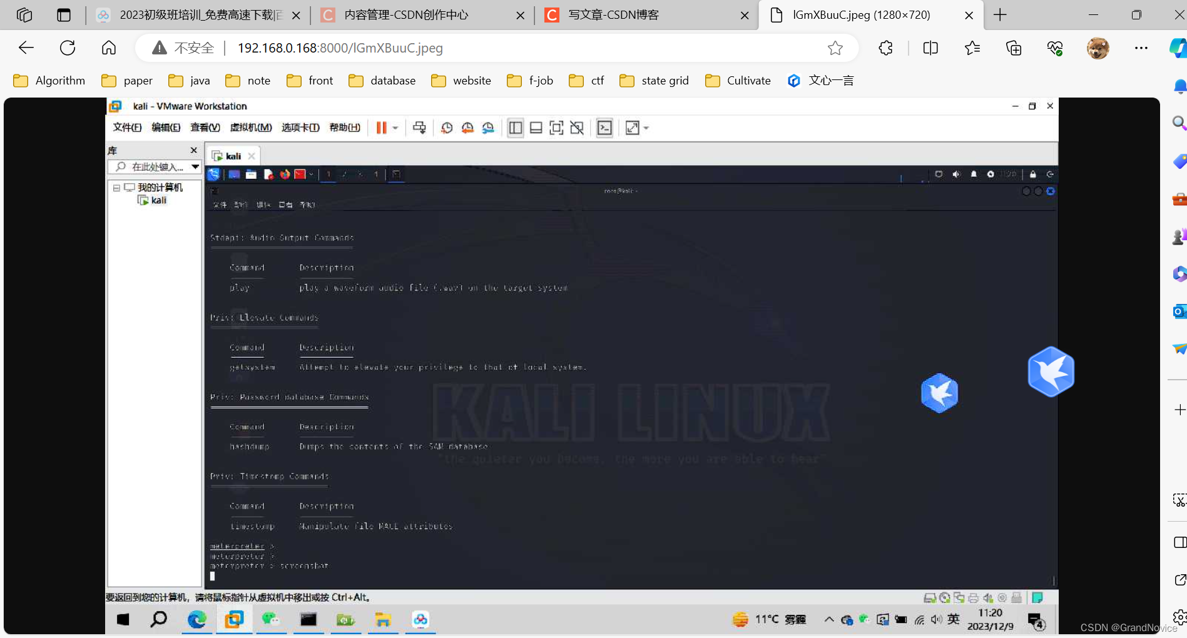Open the VMware 虚拟机(M) menu
Image resolution: width=1187 pixels, height=638 pixels.
click(x=251, y=128)
